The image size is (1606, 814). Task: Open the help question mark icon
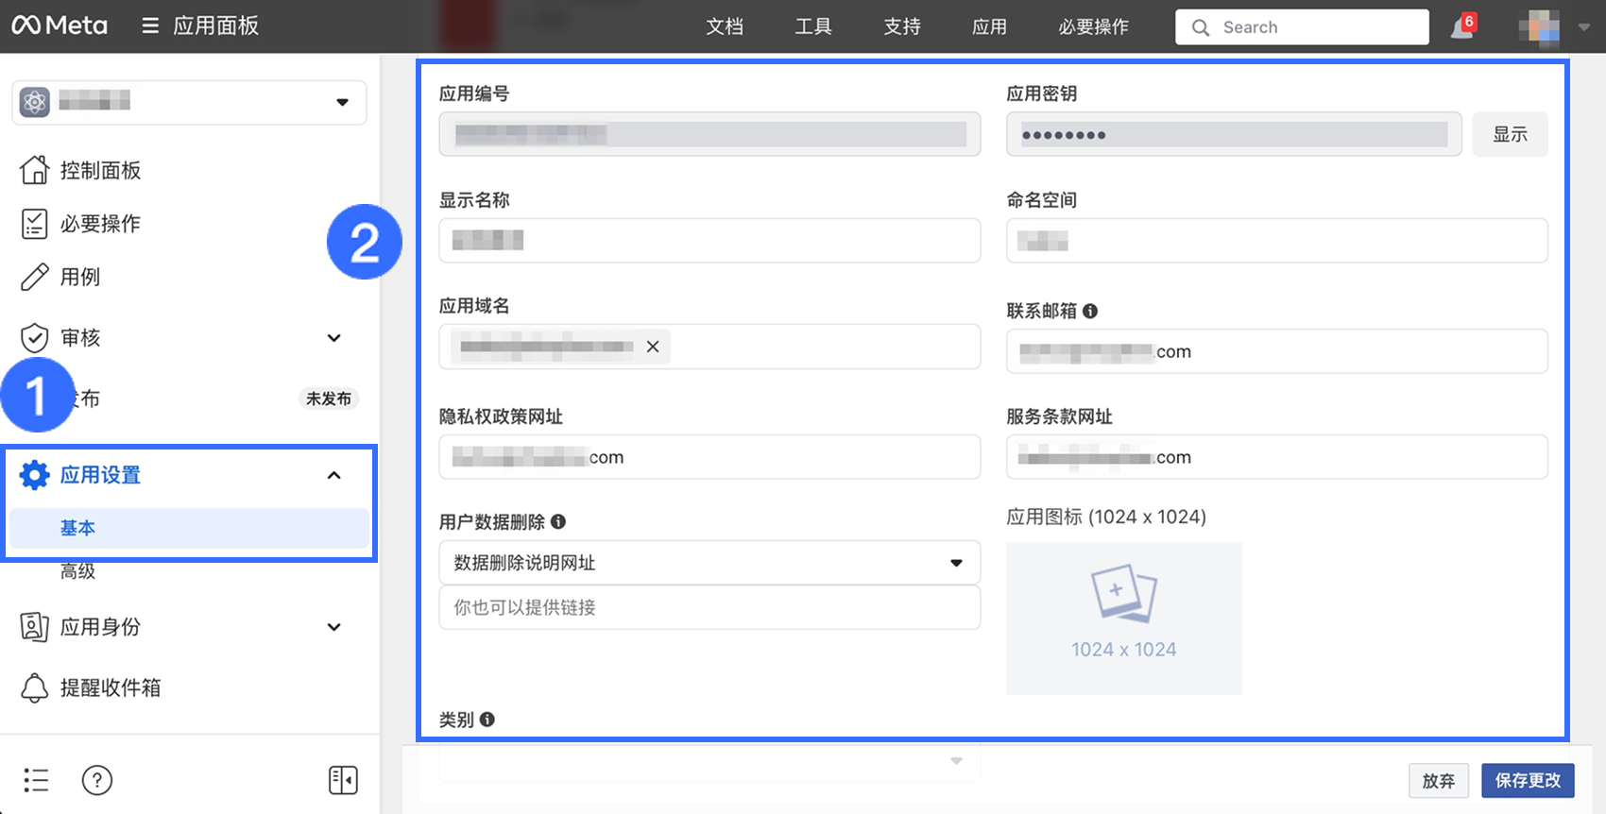[97, 780]
